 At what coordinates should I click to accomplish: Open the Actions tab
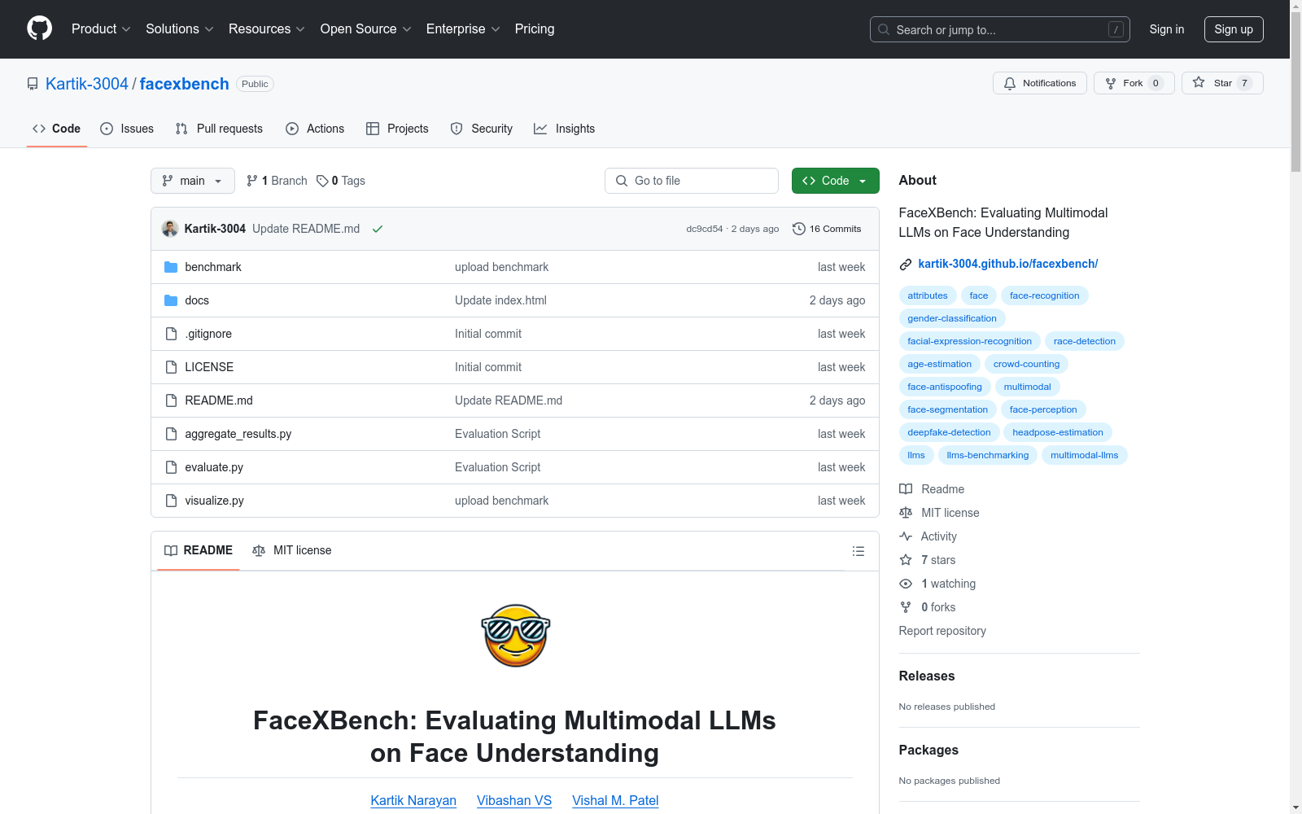pos(315,129)
